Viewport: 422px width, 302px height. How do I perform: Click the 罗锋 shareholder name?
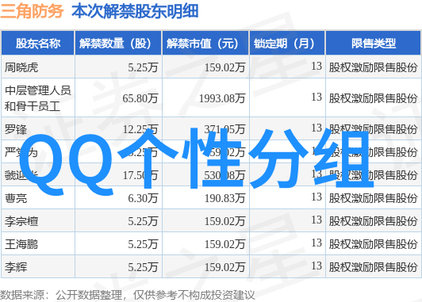[16, 129]
